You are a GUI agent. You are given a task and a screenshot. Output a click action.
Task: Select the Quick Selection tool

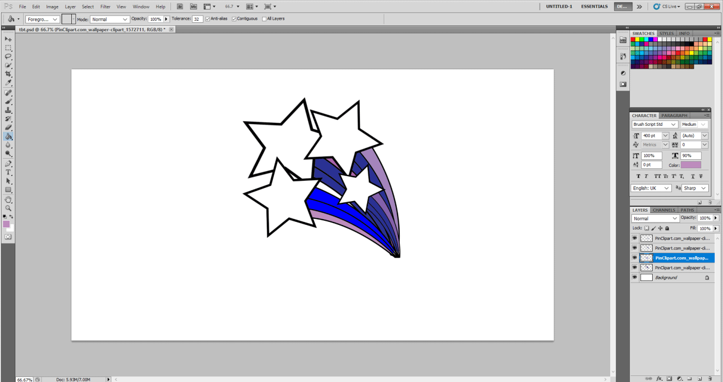coord(8,65)
